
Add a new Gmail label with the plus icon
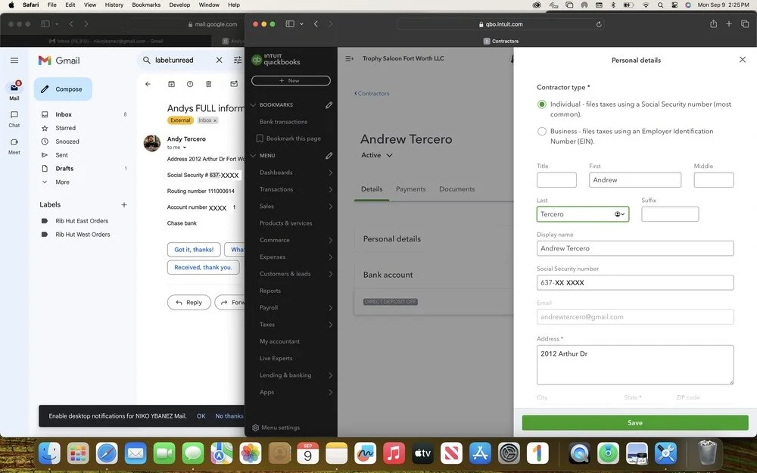[x=124, y=204]
